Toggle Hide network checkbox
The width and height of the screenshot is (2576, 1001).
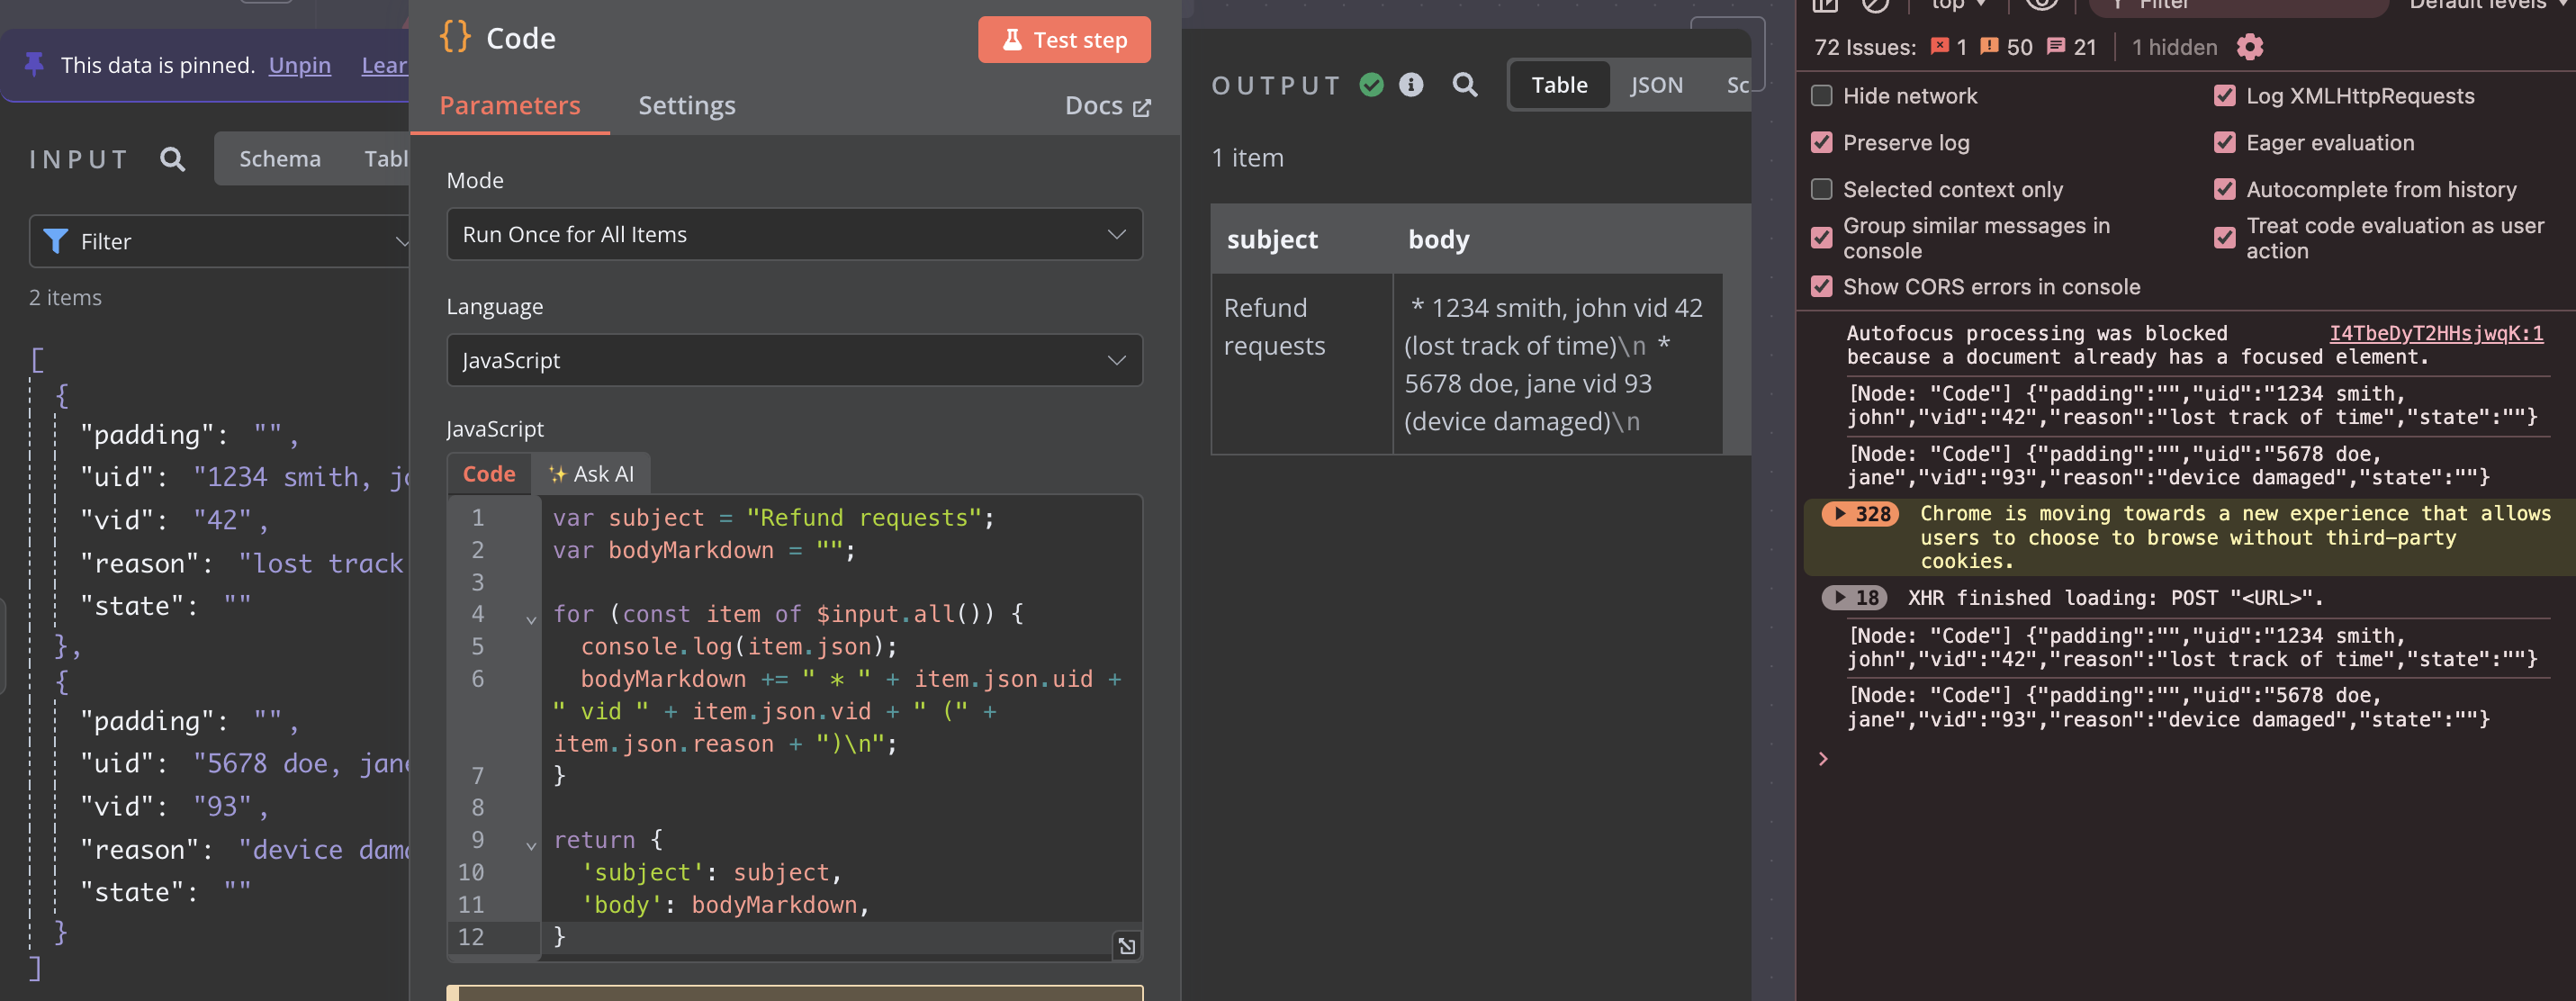click(1821, 96)
